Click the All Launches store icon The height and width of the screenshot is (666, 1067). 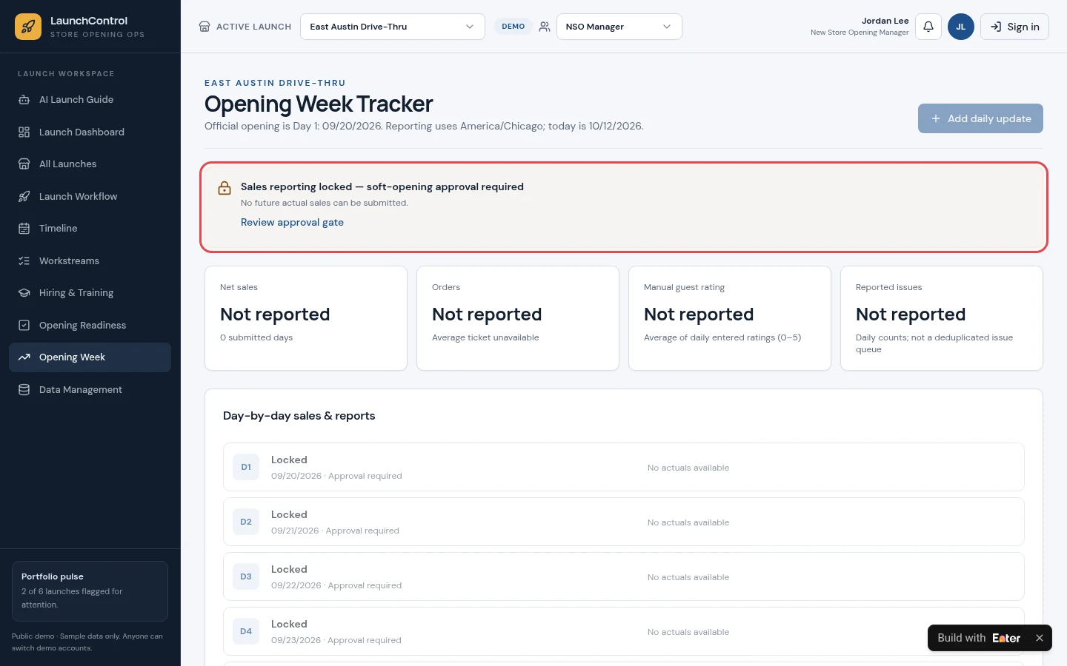(24, 164)
